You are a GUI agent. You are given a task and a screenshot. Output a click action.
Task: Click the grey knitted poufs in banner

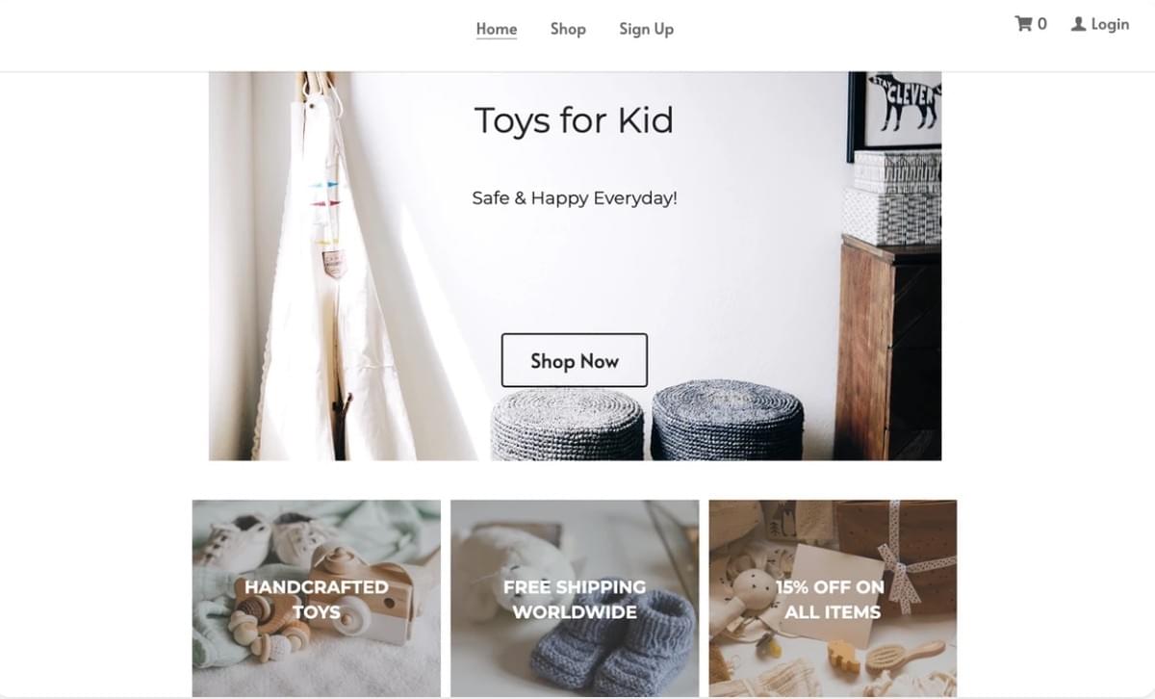(648, 421)
